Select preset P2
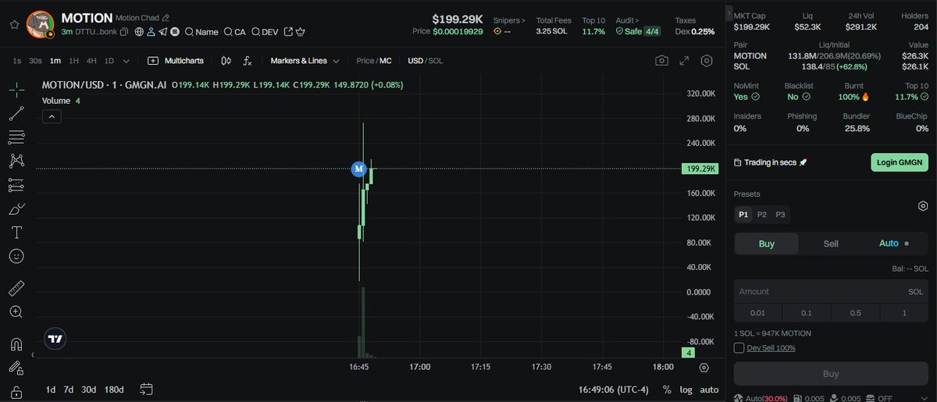 [x=762, y=215]
